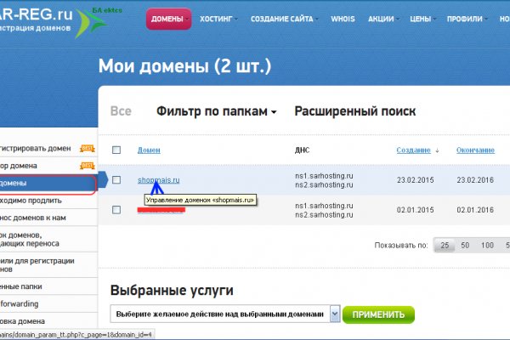Select the checkbox for shopmais.ru
Image resolution: width=510 pixels, height=340 pixels.
click(116, 179)
